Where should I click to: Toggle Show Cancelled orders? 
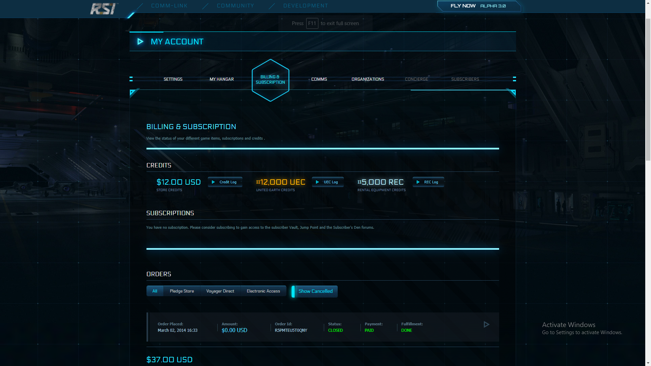[315, 291]
